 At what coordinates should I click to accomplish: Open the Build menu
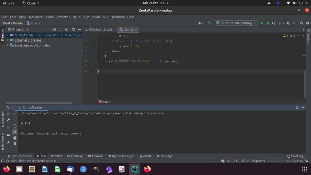(76, 17)
